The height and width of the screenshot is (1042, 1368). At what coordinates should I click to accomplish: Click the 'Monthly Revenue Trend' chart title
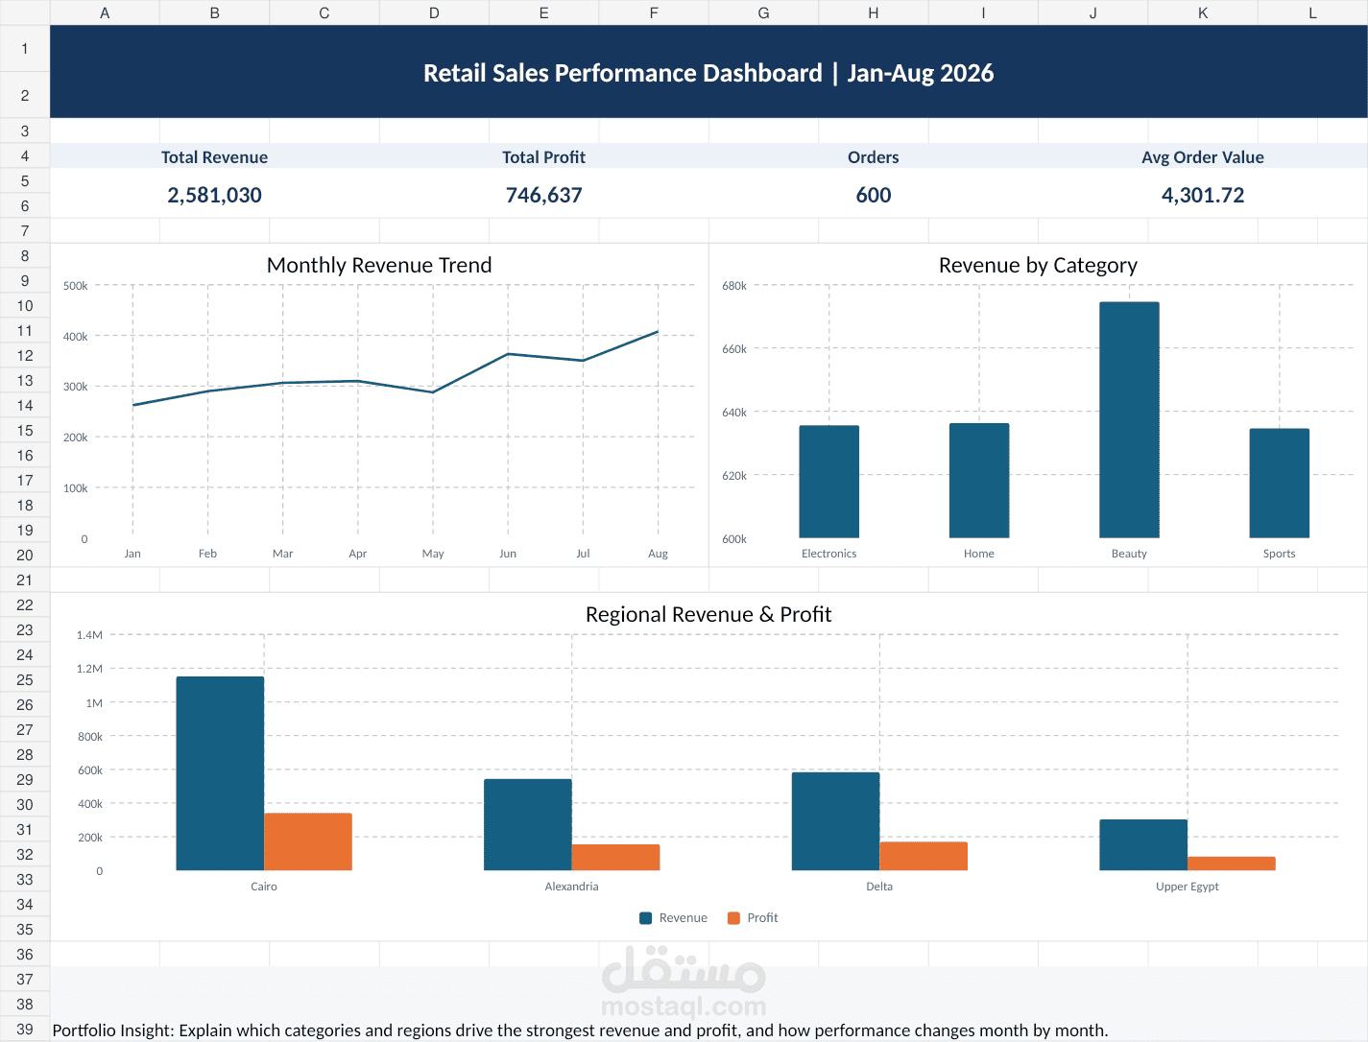pos(379,265)
